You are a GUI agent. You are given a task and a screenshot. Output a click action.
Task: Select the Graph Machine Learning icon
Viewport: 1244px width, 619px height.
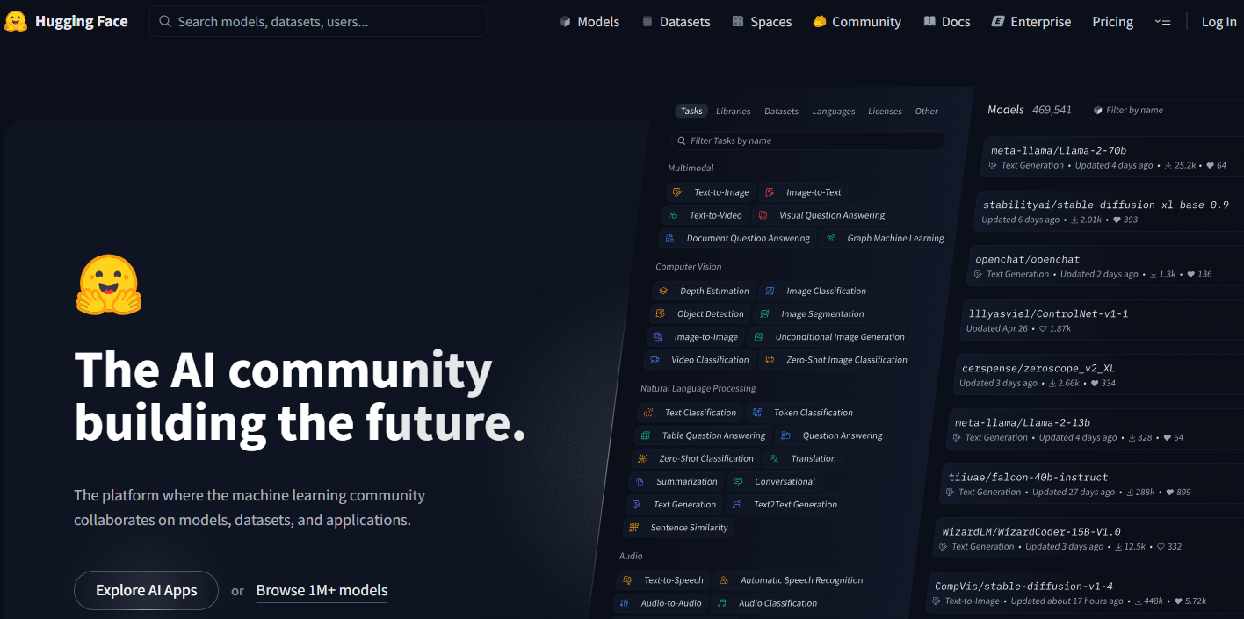click(x=831, y=238)
